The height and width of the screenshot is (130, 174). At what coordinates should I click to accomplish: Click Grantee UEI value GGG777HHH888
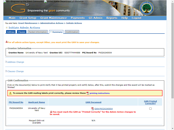[x=72, y=53]
